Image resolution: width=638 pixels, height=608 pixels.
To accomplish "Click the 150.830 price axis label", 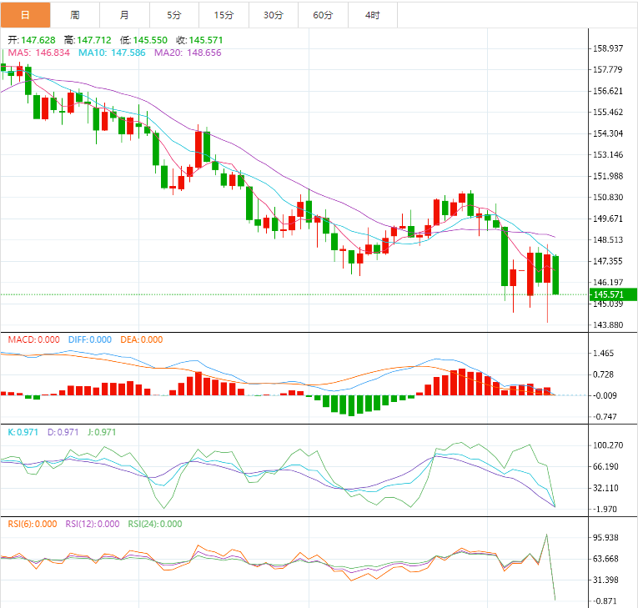I will tap(608, 198).
